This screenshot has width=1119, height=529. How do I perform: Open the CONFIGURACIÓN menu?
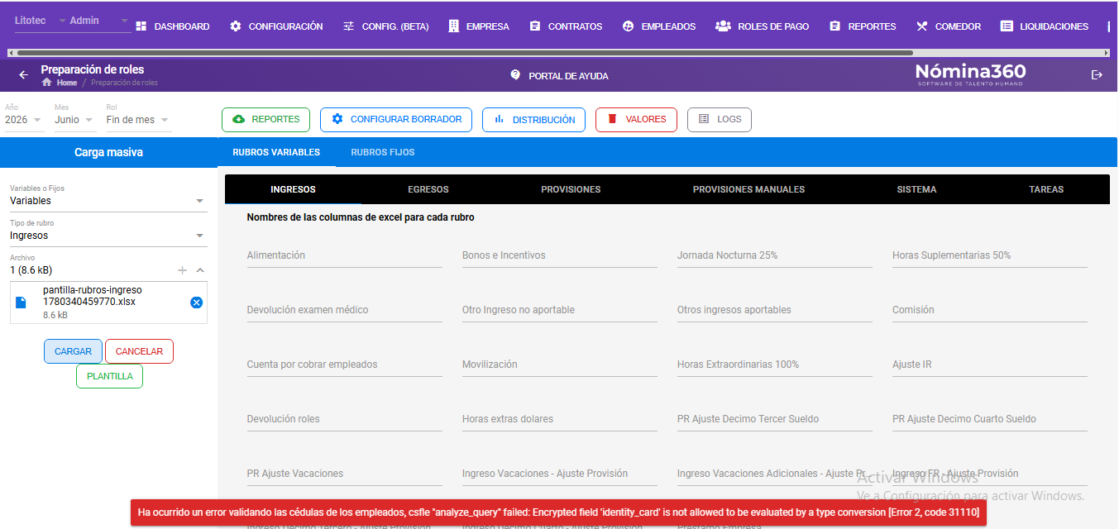(276, 26)
